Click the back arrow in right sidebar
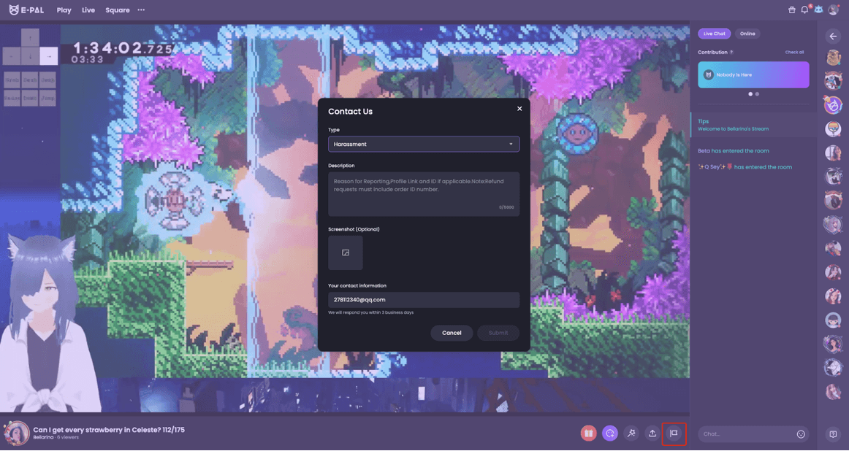 click(x=833, y=36)
